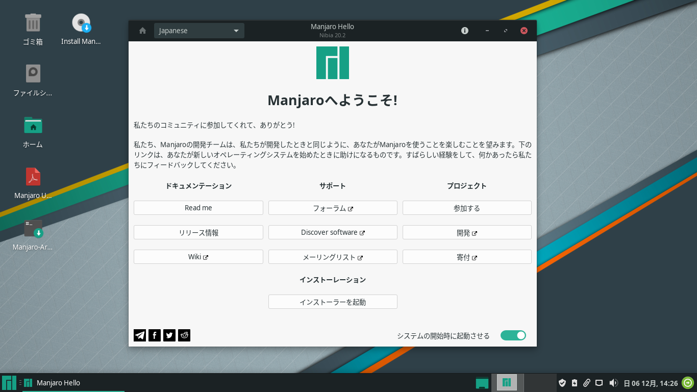Click the green session logout button
This screenshot has width=697, height=392.
pyautogui.click(x=688, y=383)
